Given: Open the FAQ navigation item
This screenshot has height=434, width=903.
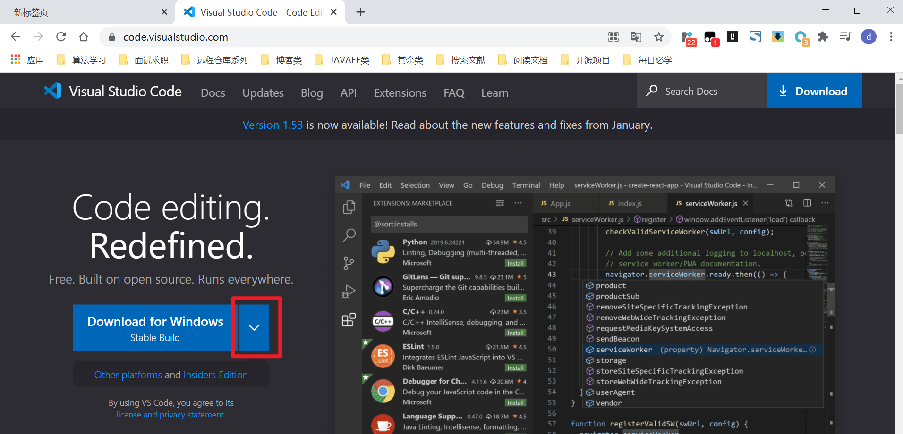Looking at the screenshot, I should point(454,93).
